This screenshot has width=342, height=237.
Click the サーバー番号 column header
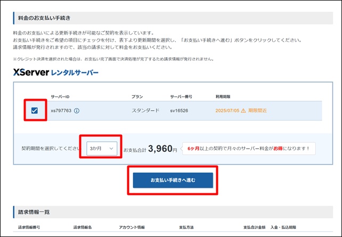tap(181, 97)
